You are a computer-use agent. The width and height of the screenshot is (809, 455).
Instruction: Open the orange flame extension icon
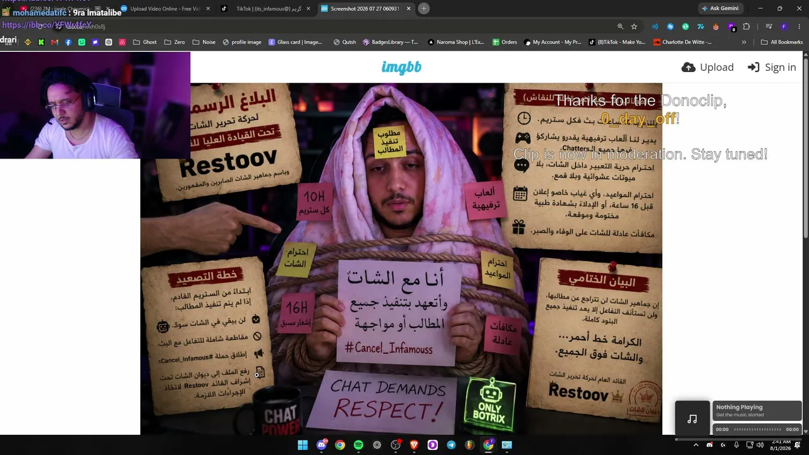pos(715,27)
